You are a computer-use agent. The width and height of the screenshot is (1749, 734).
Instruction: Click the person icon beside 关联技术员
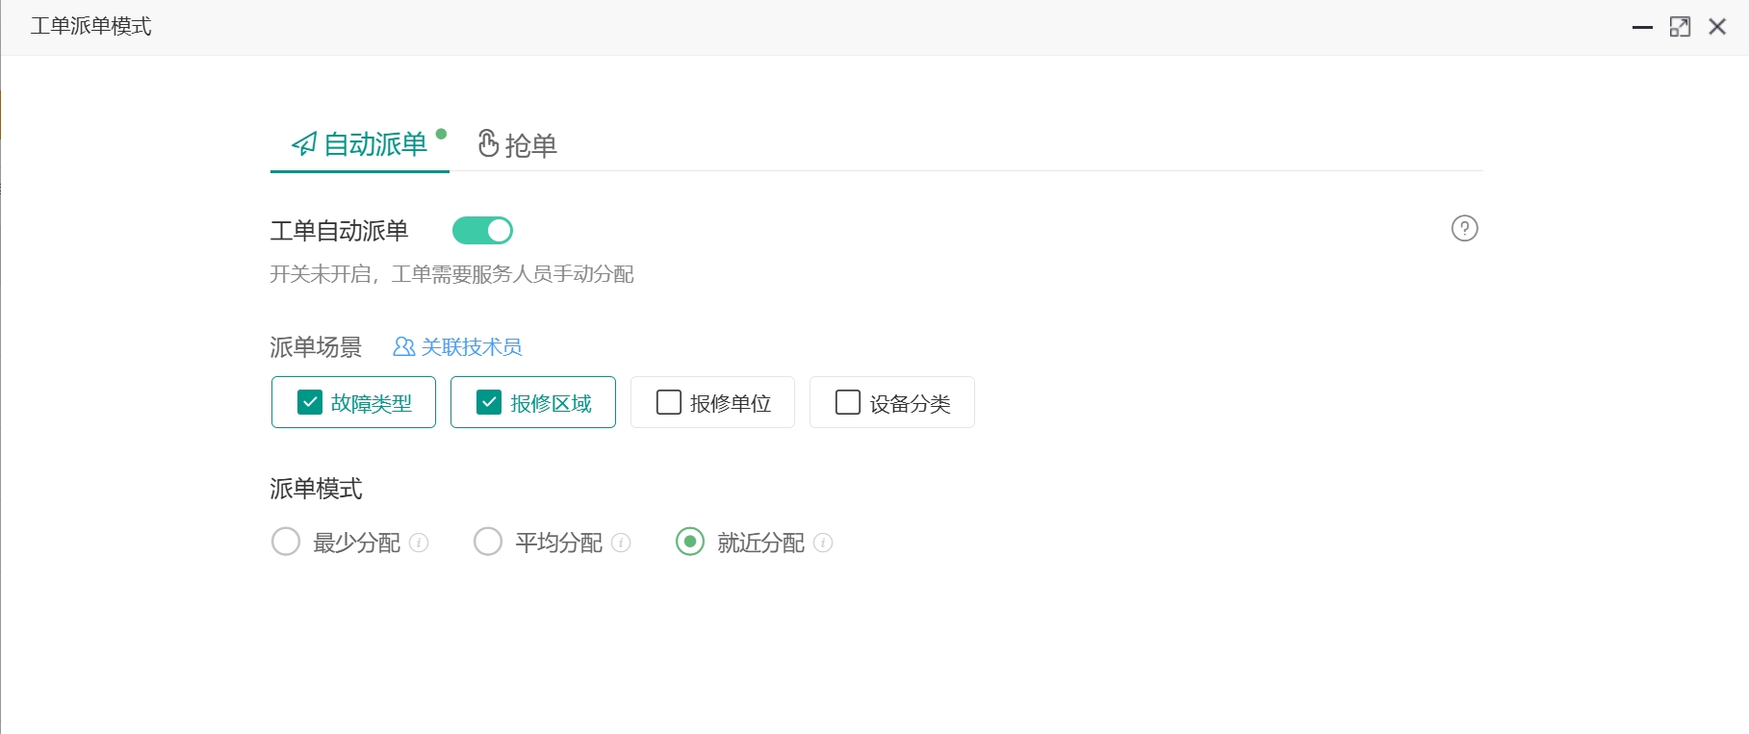(403, 346)
